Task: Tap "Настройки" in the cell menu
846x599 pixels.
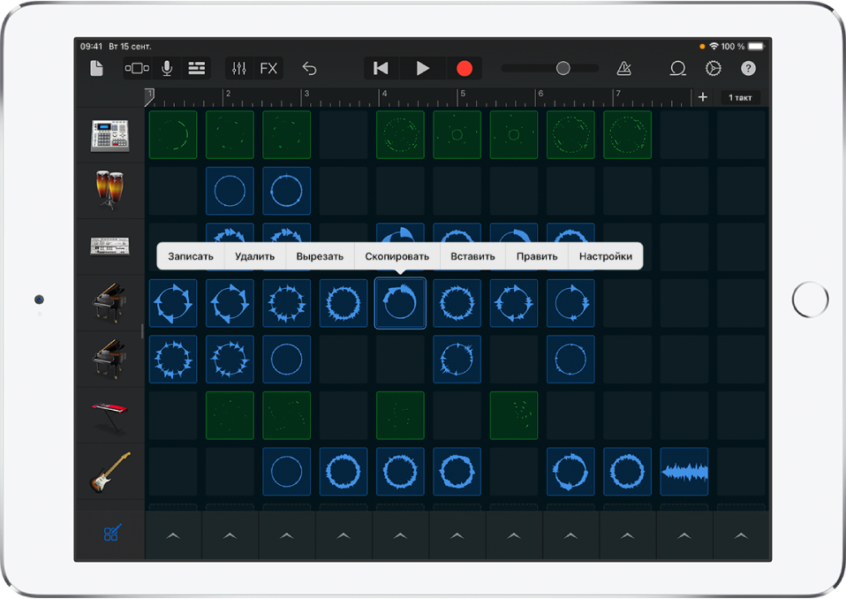Action: 605,257
